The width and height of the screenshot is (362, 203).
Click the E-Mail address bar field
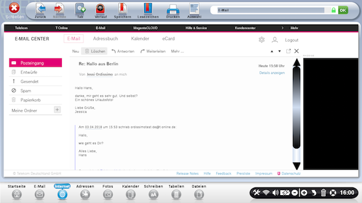(x=271, y=10)
